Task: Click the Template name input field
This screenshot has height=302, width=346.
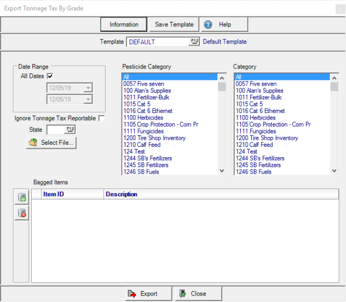Action: (x=157, y=42)
